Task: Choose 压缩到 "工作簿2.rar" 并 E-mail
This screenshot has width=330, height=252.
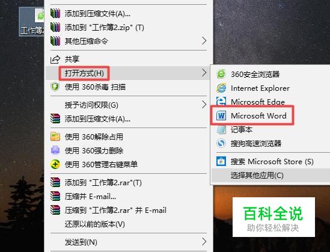Action: click(129, 210)
